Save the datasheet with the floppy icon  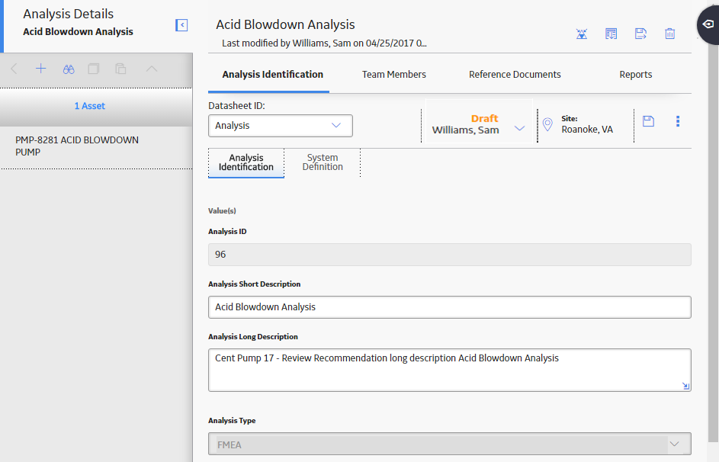tap(648, 121)
